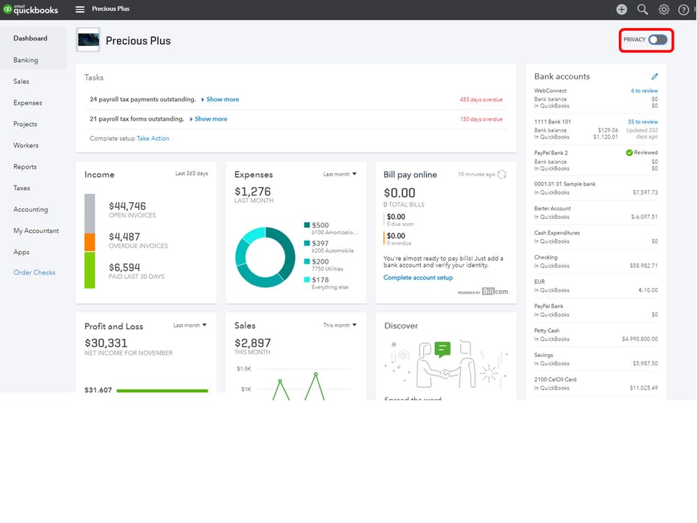Open Projects in sidebar
697x523 pixels.
click(25, 124)
